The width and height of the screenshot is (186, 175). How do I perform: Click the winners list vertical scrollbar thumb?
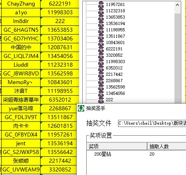pos(177,58)
